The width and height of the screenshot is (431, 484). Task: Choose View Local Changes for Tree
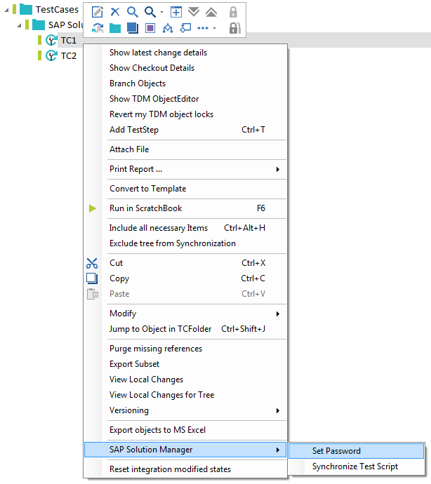click(161, 395)
